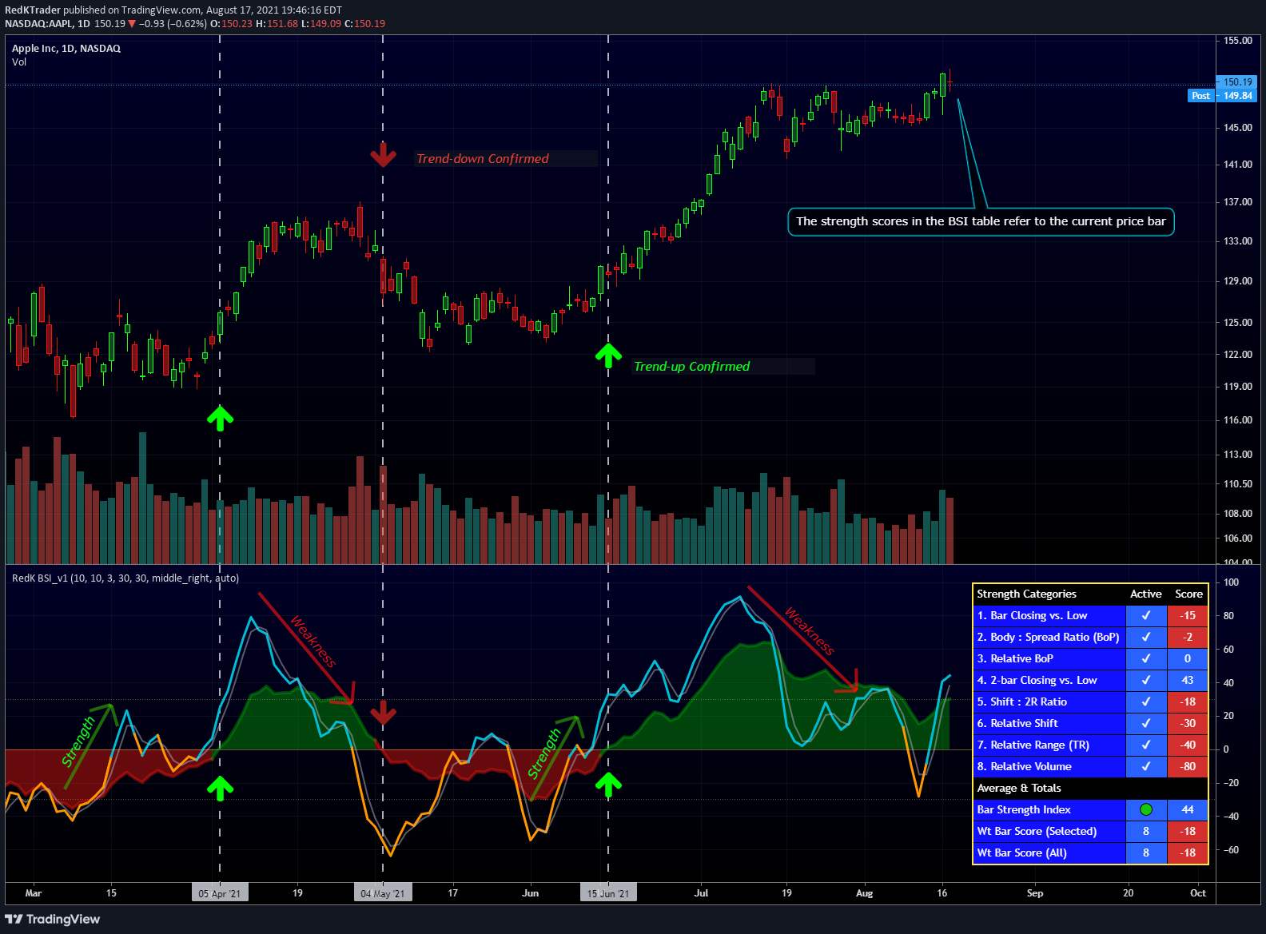Toggle the Relative Volume active checkmark
Image resolution: width=1266 pixels, height=934 pixels.
click(x=1146, y=767)
